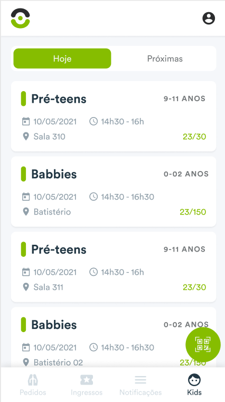Open the Pré-teens Sala 311 class card
The width and height of the screenshot is (225, 402).
pyautogui.click(x=114, y=267)
